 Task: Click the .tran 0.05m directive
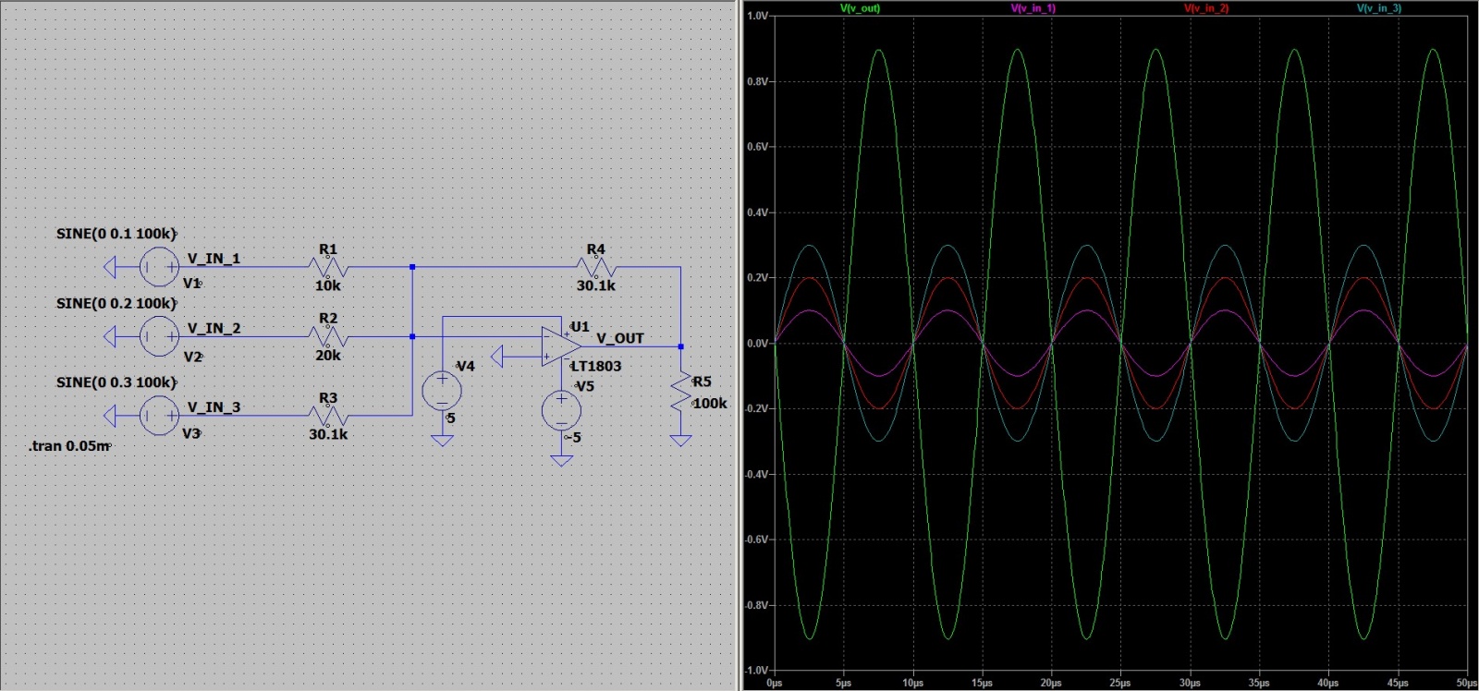pyautogui.click(x=69, y=445)
